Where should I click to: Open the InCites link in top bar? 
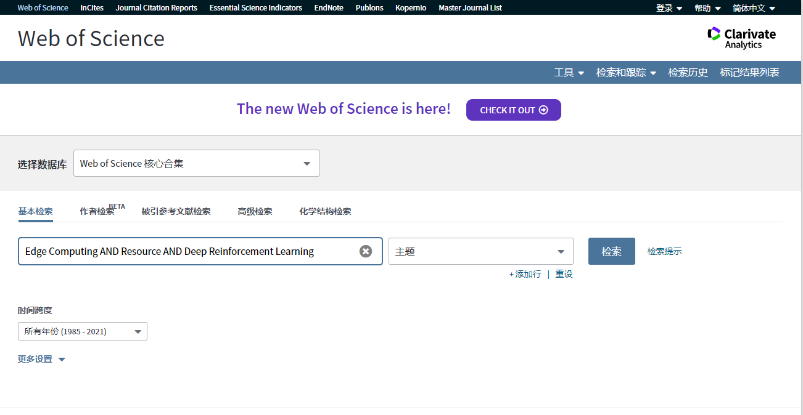(x=92, y=8)
